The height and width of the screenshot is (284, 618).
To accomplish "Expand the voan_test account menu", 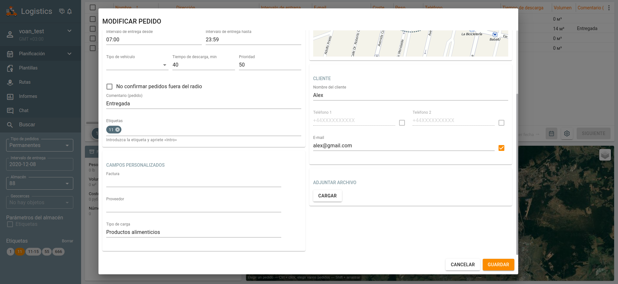I will tap(69, 31).
